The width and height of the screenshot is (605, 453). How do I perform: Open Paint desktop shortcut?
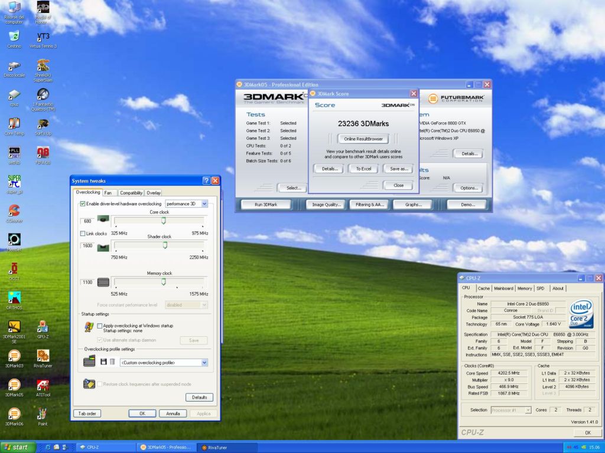pos(43,416)
